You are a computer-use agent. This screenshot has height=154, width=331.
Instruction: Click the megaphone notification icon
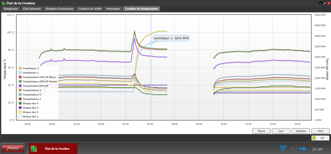tap(293, 149)
